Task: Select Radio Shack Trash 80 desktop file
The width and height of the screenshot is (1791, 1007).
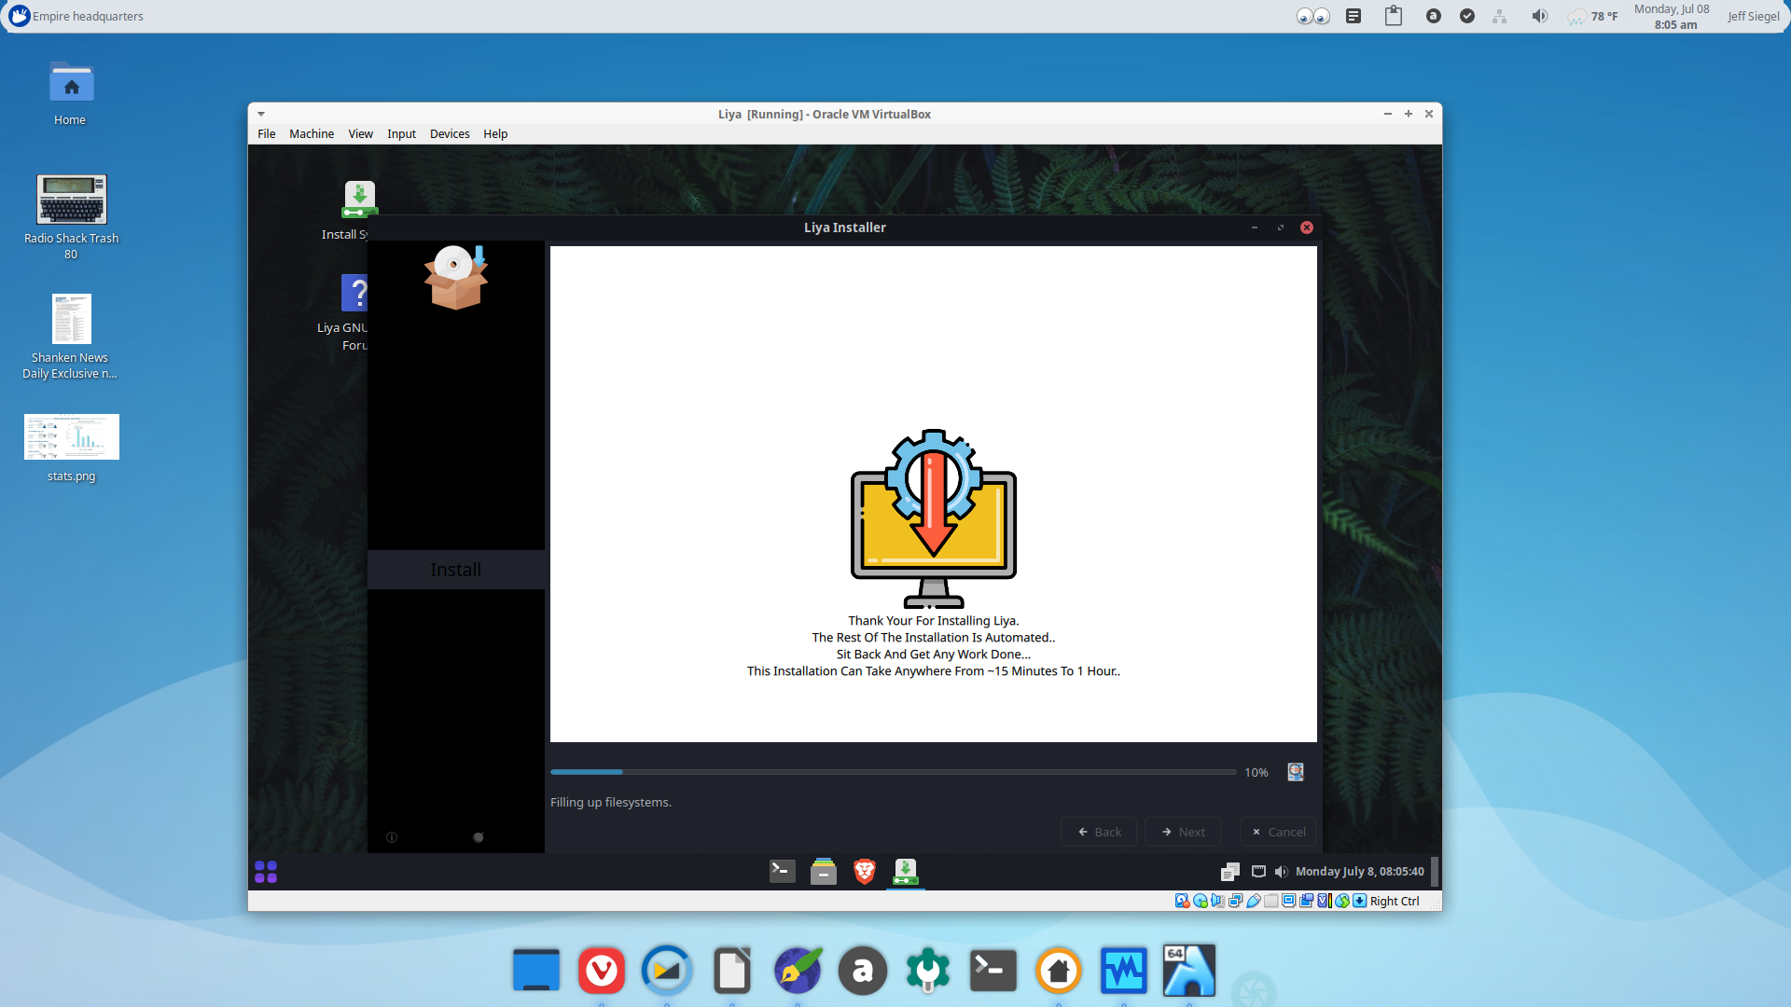Action: point(72,217)
